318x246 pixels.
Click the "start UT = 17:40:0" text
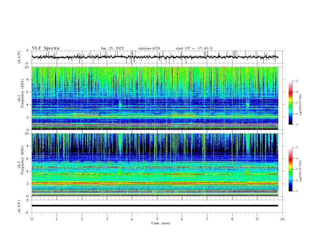point(194,48)
